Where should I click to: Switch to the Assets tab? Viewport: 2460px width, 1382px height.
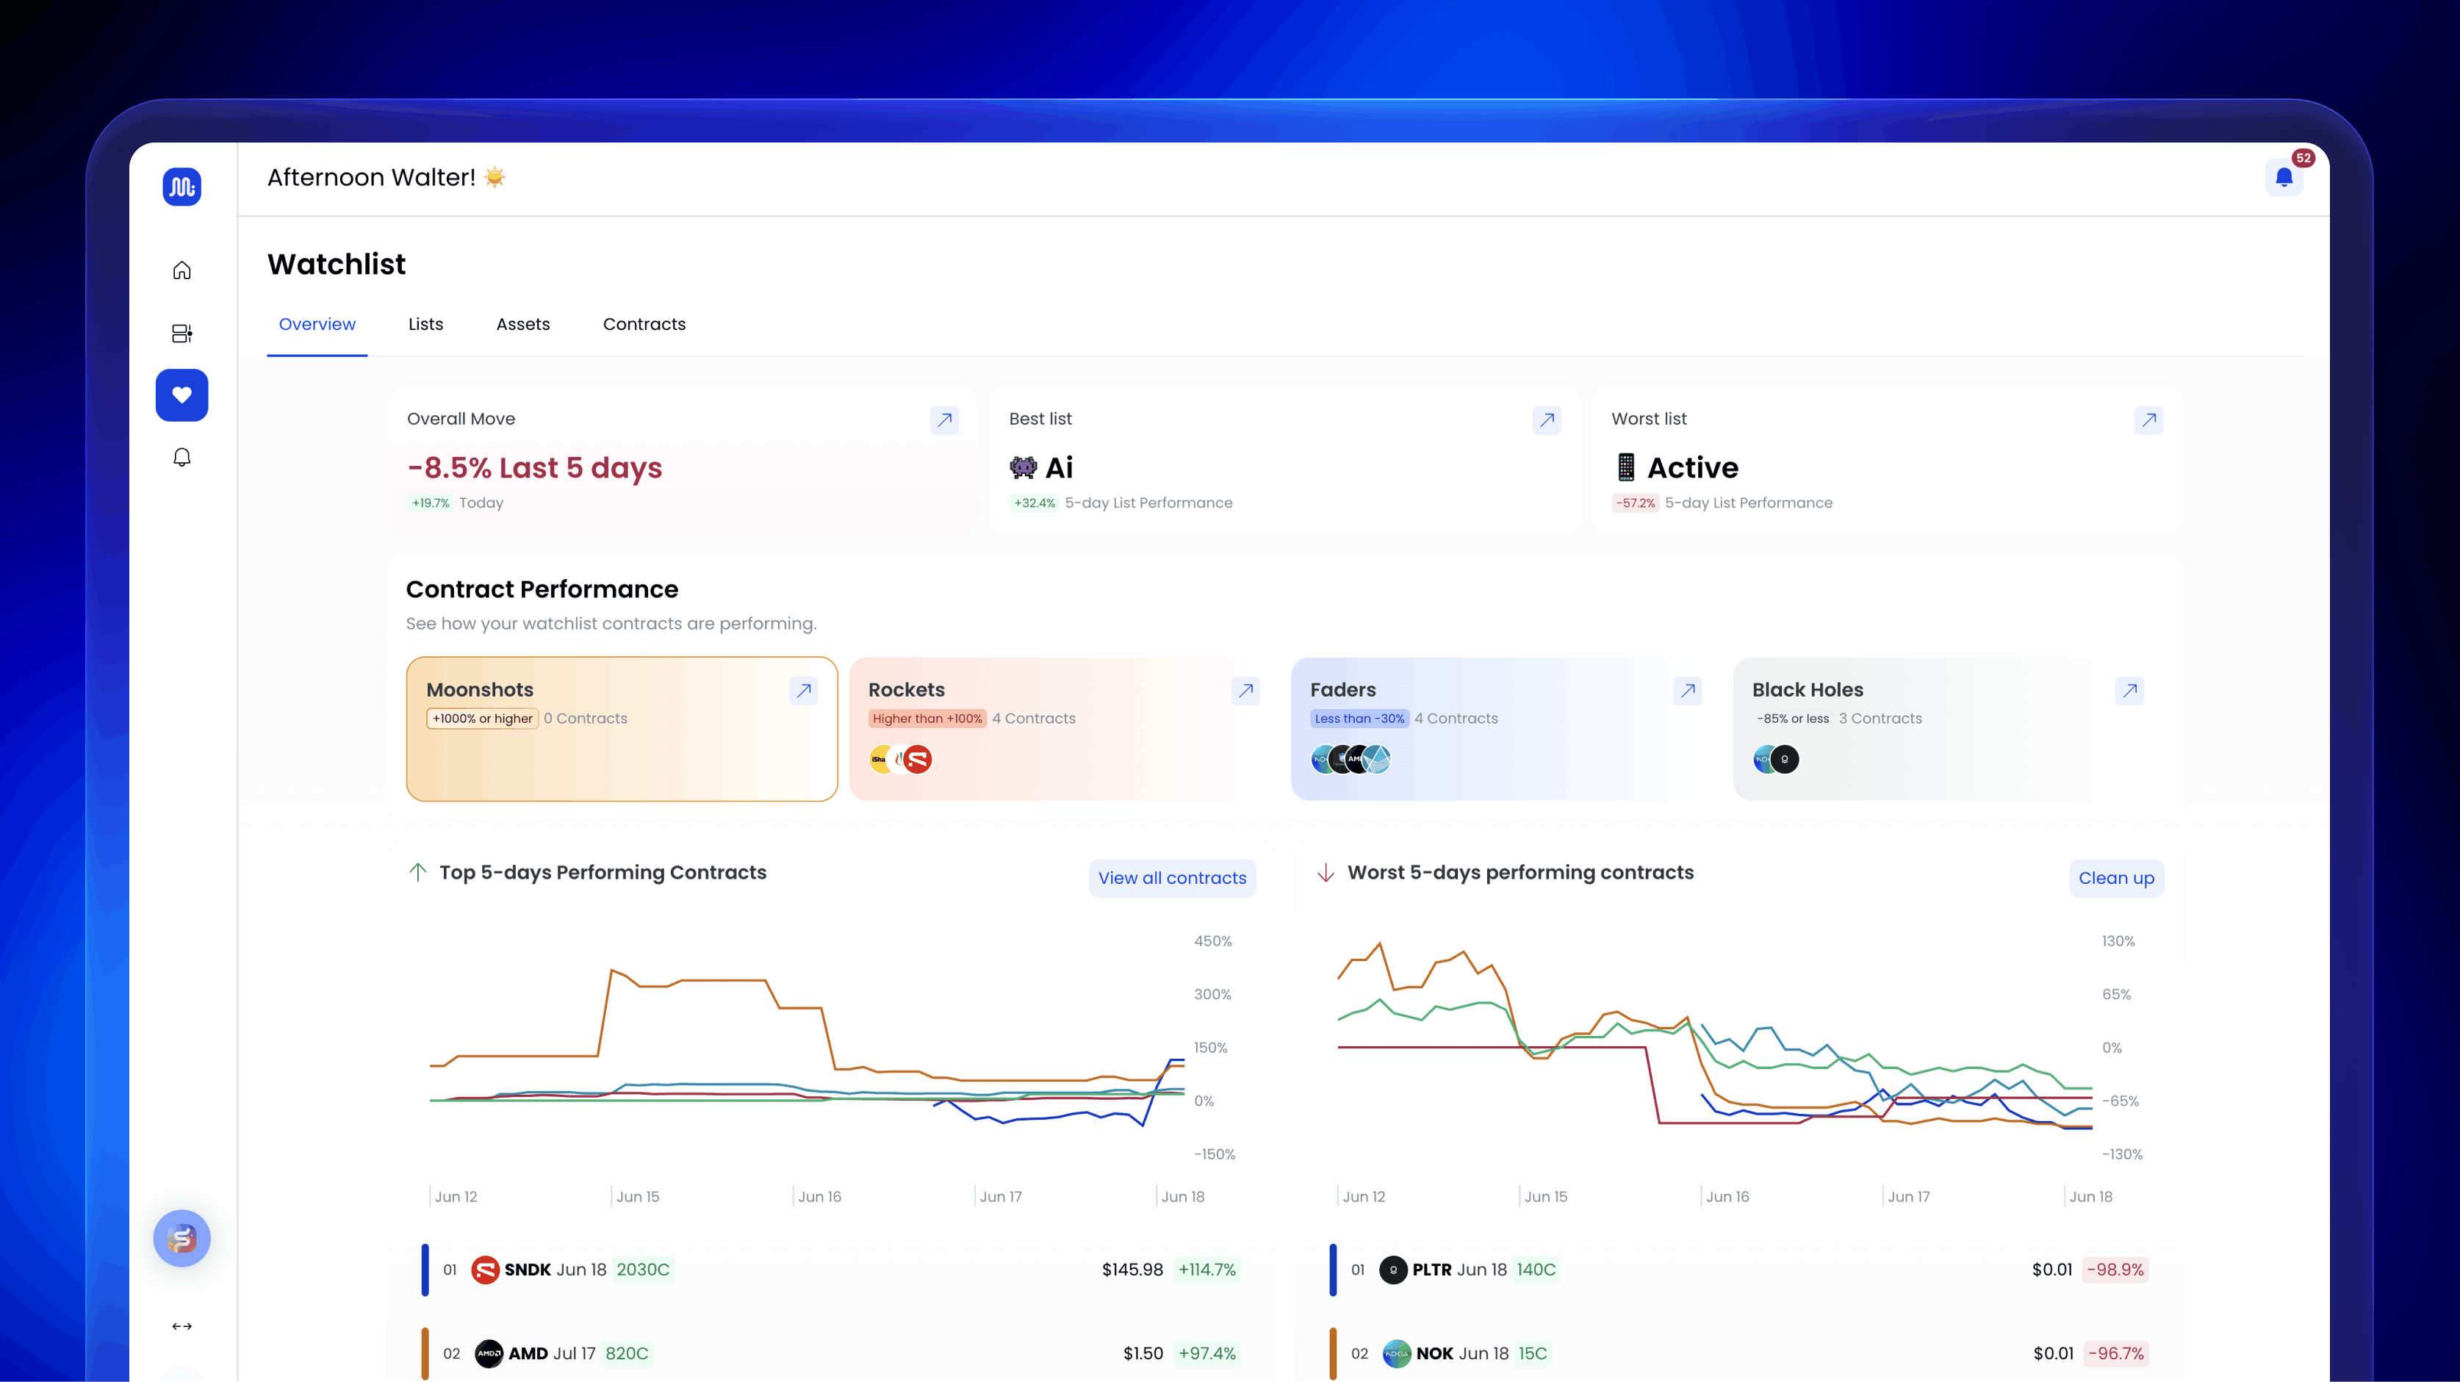pyautogui.click(x=523, y=324)
